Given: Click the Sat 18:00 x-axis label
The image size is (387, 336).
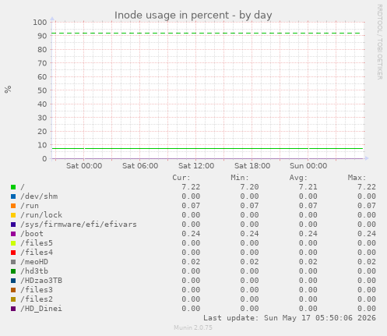Looking at the screenshot, I should click(252, 166).
